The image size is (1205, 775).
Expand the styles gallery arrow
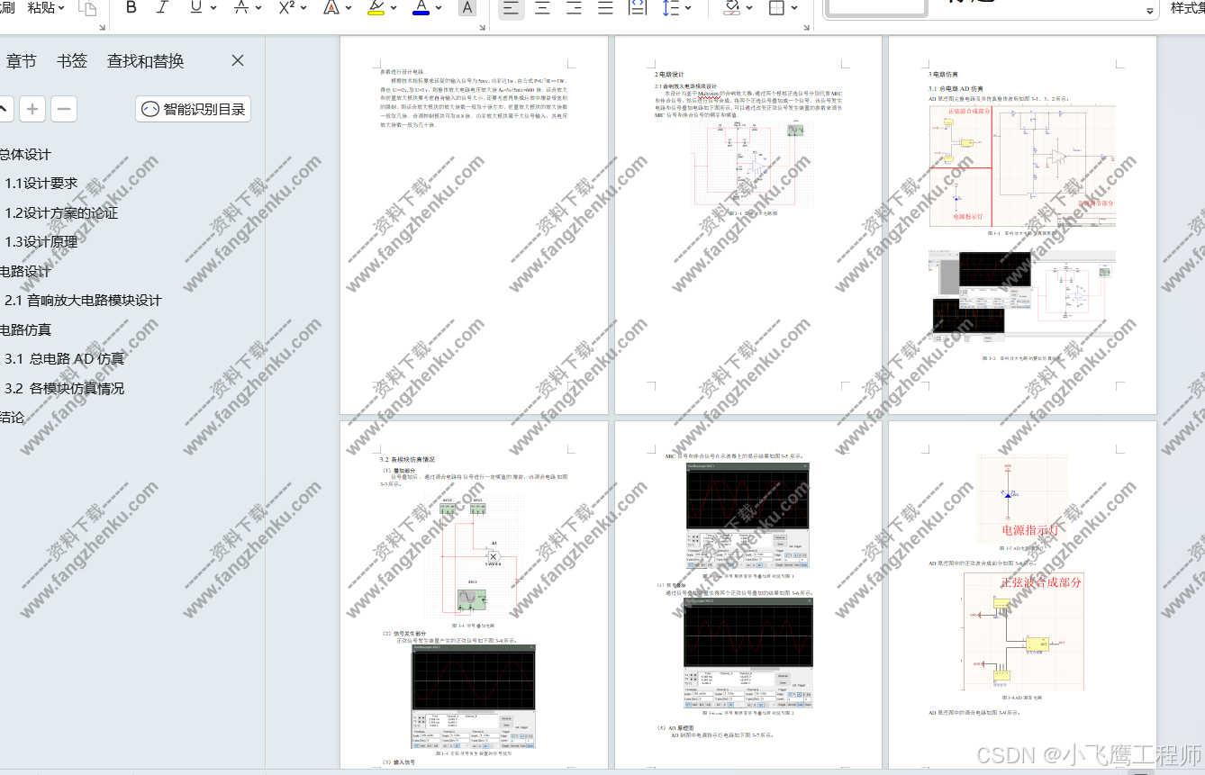pos(1150,12)
